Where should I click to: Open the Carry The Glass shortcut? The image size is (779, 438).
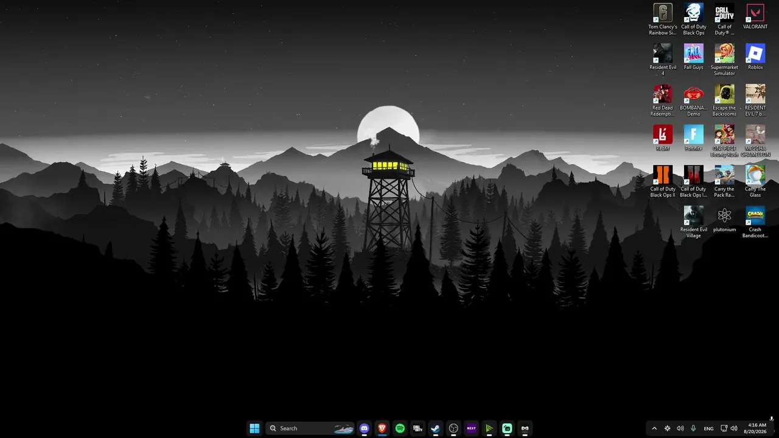[755, 182]
